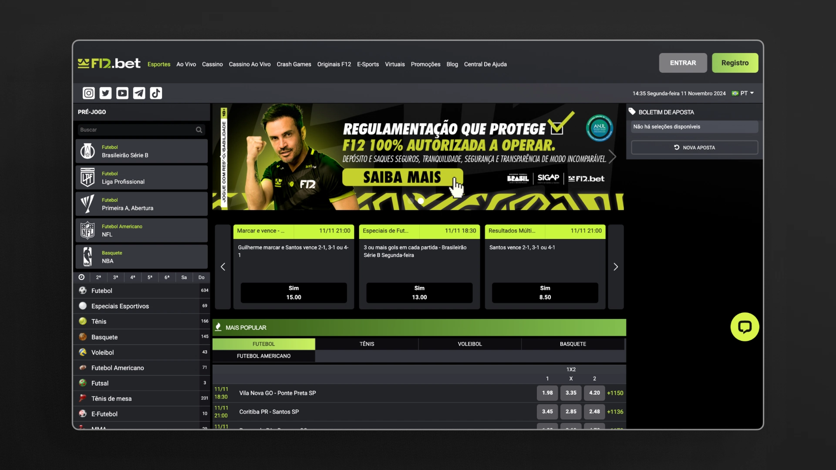Screen dimensions: 836x470
Task: Select Sim 13.00 odds
Action: click(x=419, y=293)
